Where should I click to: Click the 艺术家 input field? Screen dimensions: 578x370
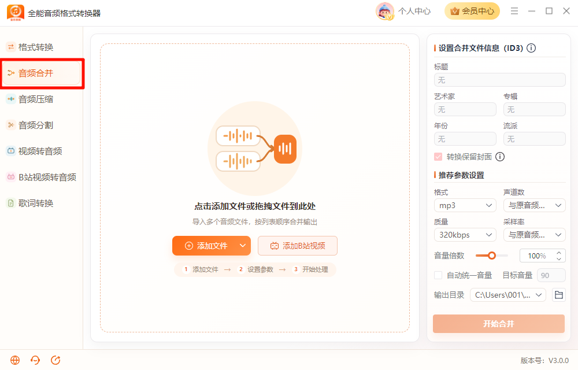point(465,109)
